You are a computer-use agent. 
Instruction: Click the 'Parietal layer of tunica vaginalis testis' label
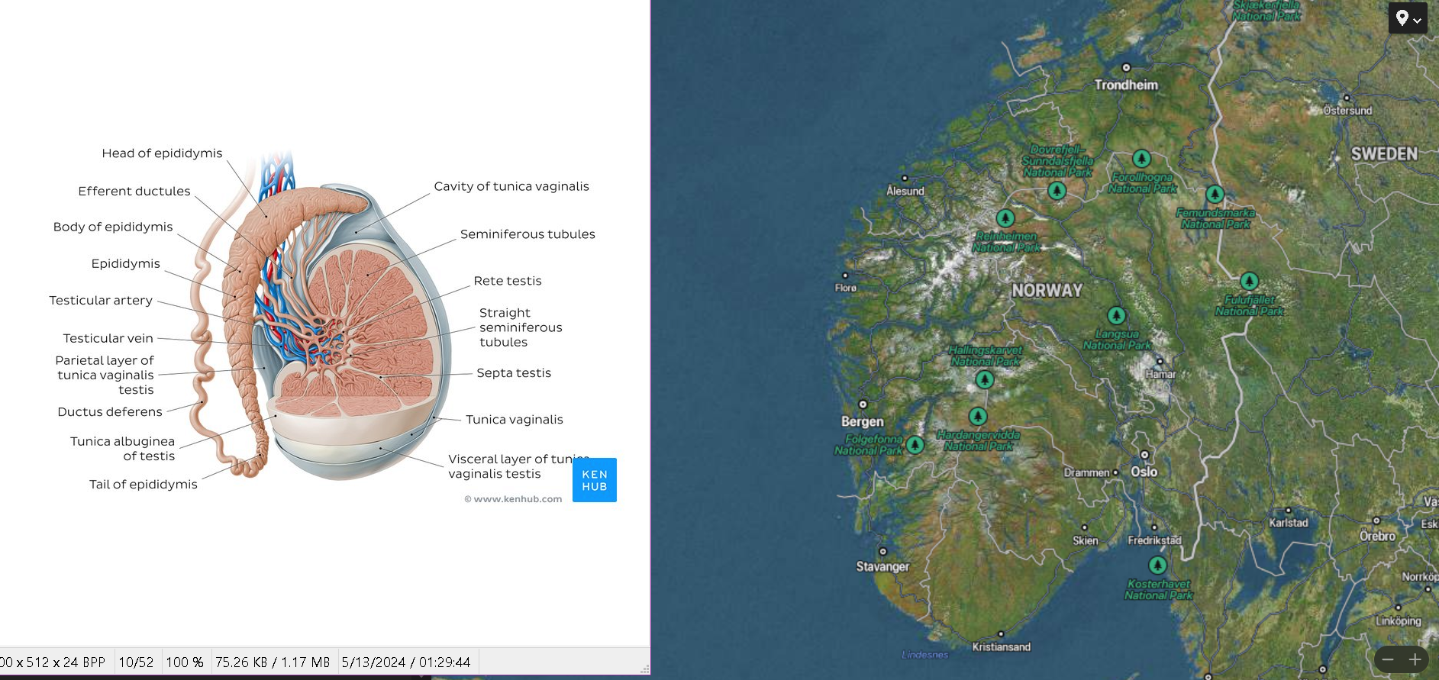(105, 375)
